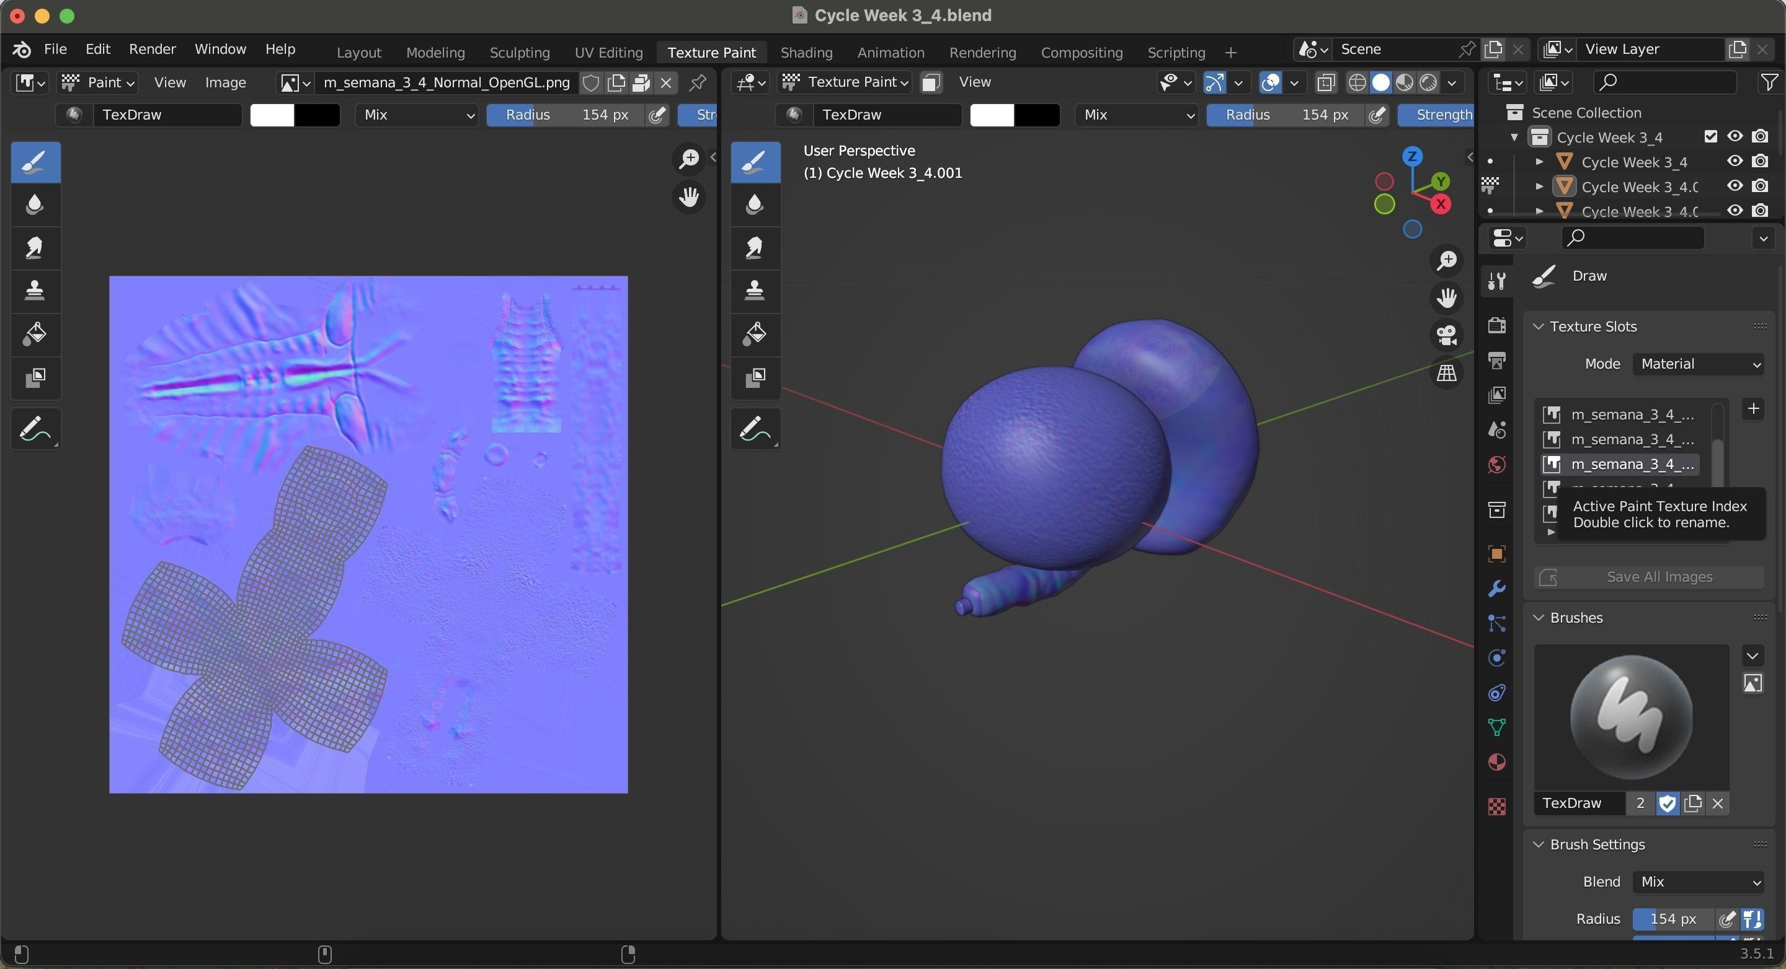1786x969 pixels.
Task: Click the white primary color swatch in the viewport header
Action: click(x=992, y=115)
